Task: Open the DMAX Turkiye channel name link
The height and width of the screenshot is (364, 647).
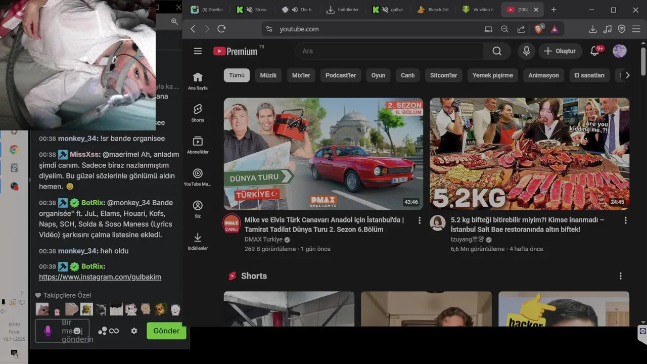Action: 263,239
